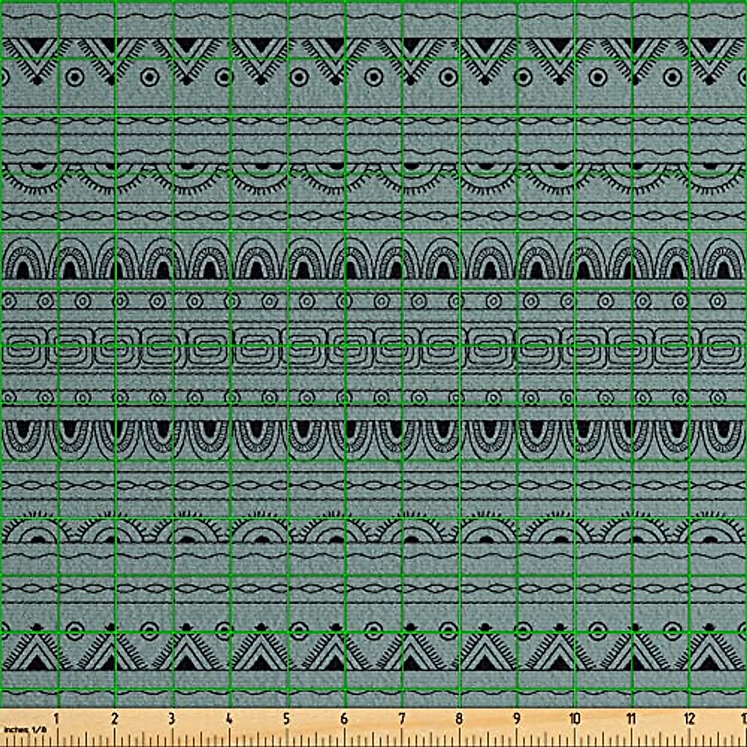This screenshot has width=747, height=747.
Task: Select the ruler mark labeled 9
Action: 517,718
